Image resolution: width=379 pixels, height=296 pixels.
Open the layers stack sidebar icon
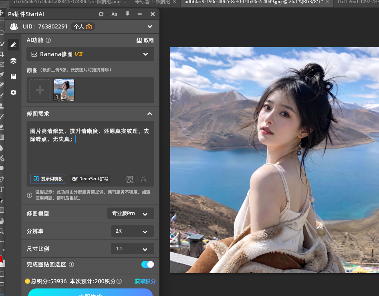point(13,60)
